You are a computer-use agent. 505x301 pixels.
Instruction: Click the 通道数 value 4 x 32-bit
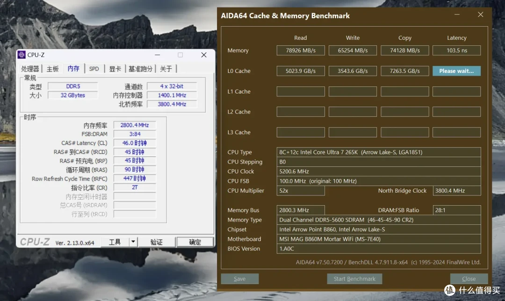pos(172,86)
